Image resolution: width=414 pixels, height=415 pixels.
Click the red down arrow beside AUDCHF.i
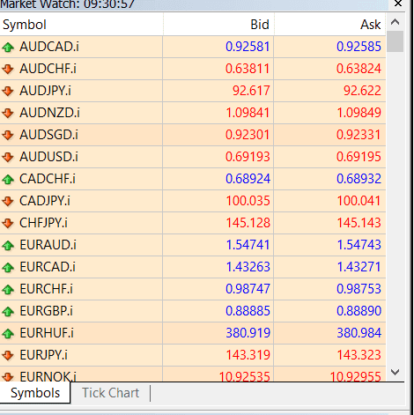[x=8, y=69]
